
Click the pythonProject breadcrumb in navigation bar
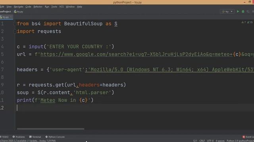[5, 11]
